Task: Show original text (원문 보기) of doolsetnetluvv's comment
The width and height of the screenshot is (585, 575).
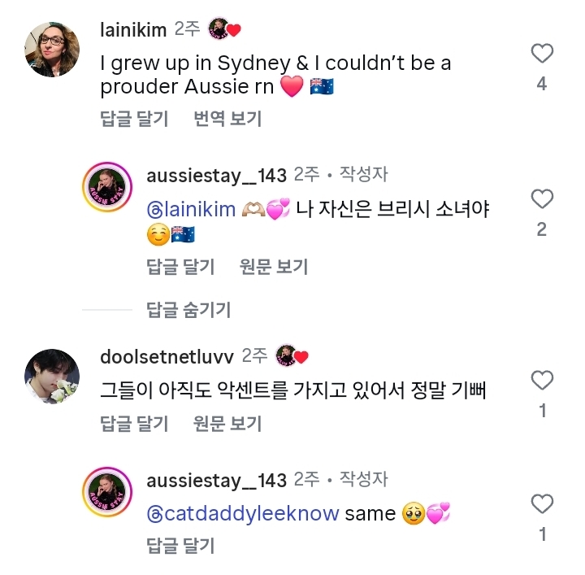Action: tap(227, 423)
